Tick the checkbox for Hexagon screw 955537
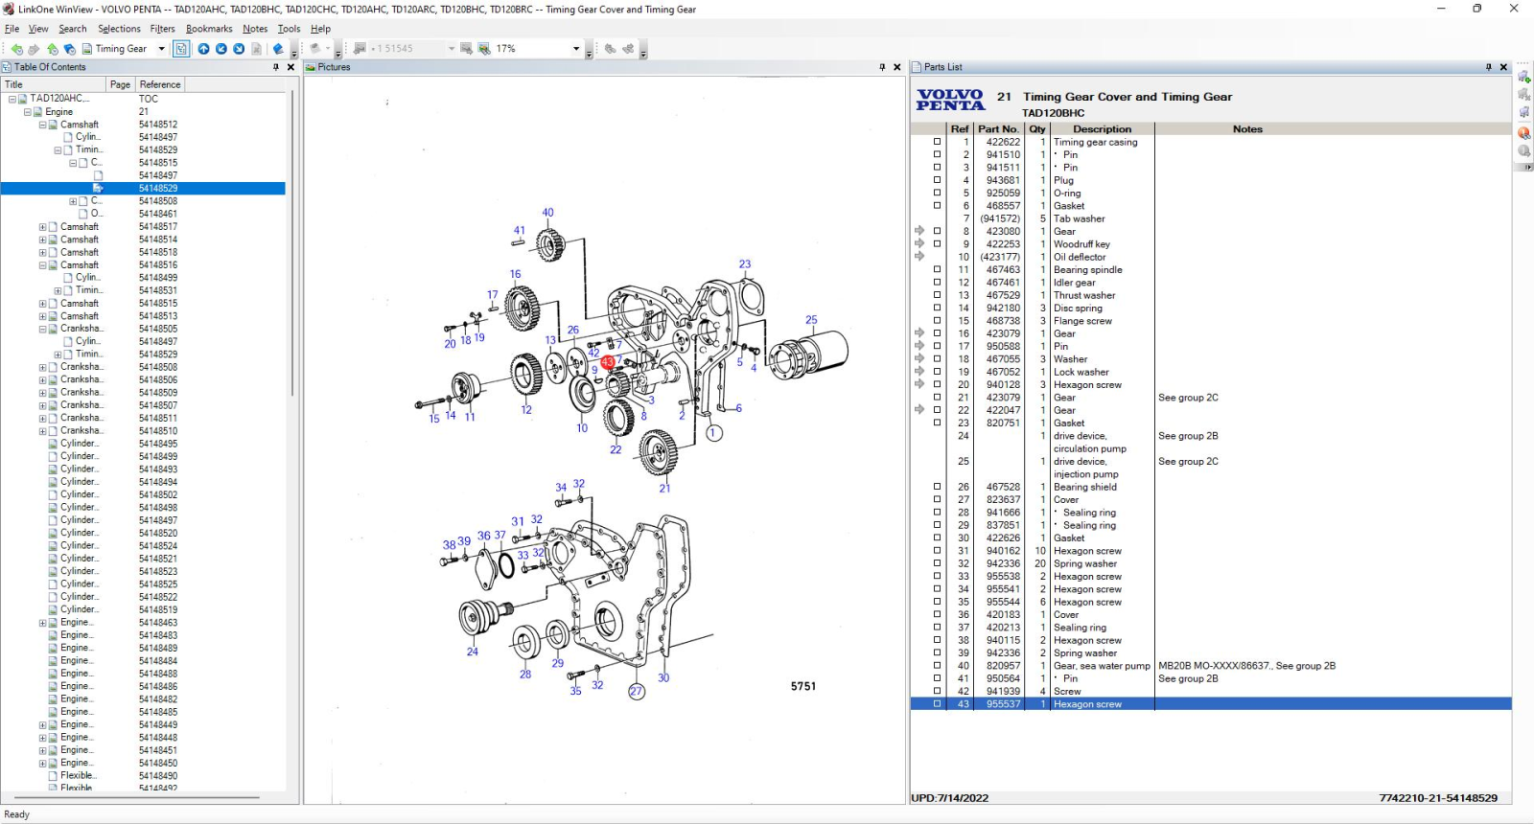The width and height of the screenshot is (1534, 824). [937, 704]
